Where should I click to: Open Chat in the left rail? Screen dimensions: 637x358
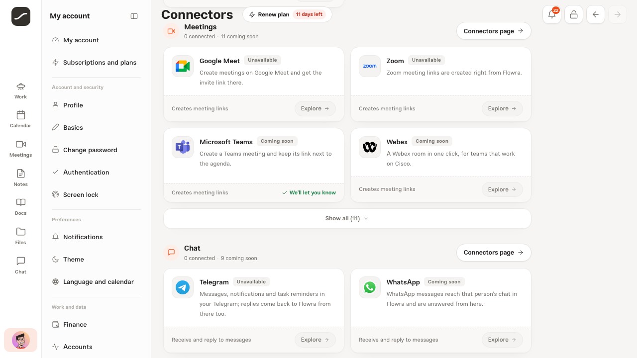pyautogui.click(x=20, y=266)
